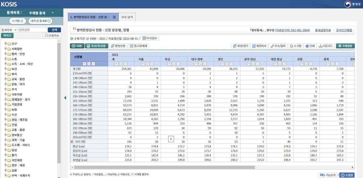Screen dimensions: 363x178
Task: Open 기능문의 at bottom right
Action: point(328,175)
